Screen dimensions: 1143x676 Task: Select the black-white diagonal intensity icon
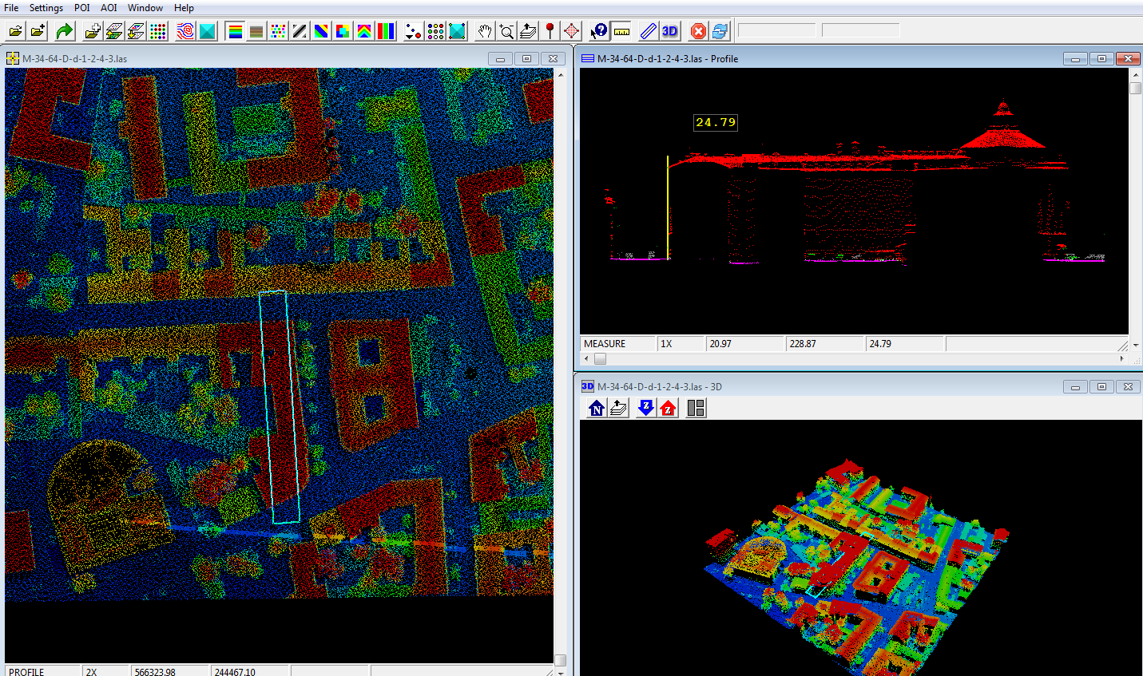coord(300,31)
